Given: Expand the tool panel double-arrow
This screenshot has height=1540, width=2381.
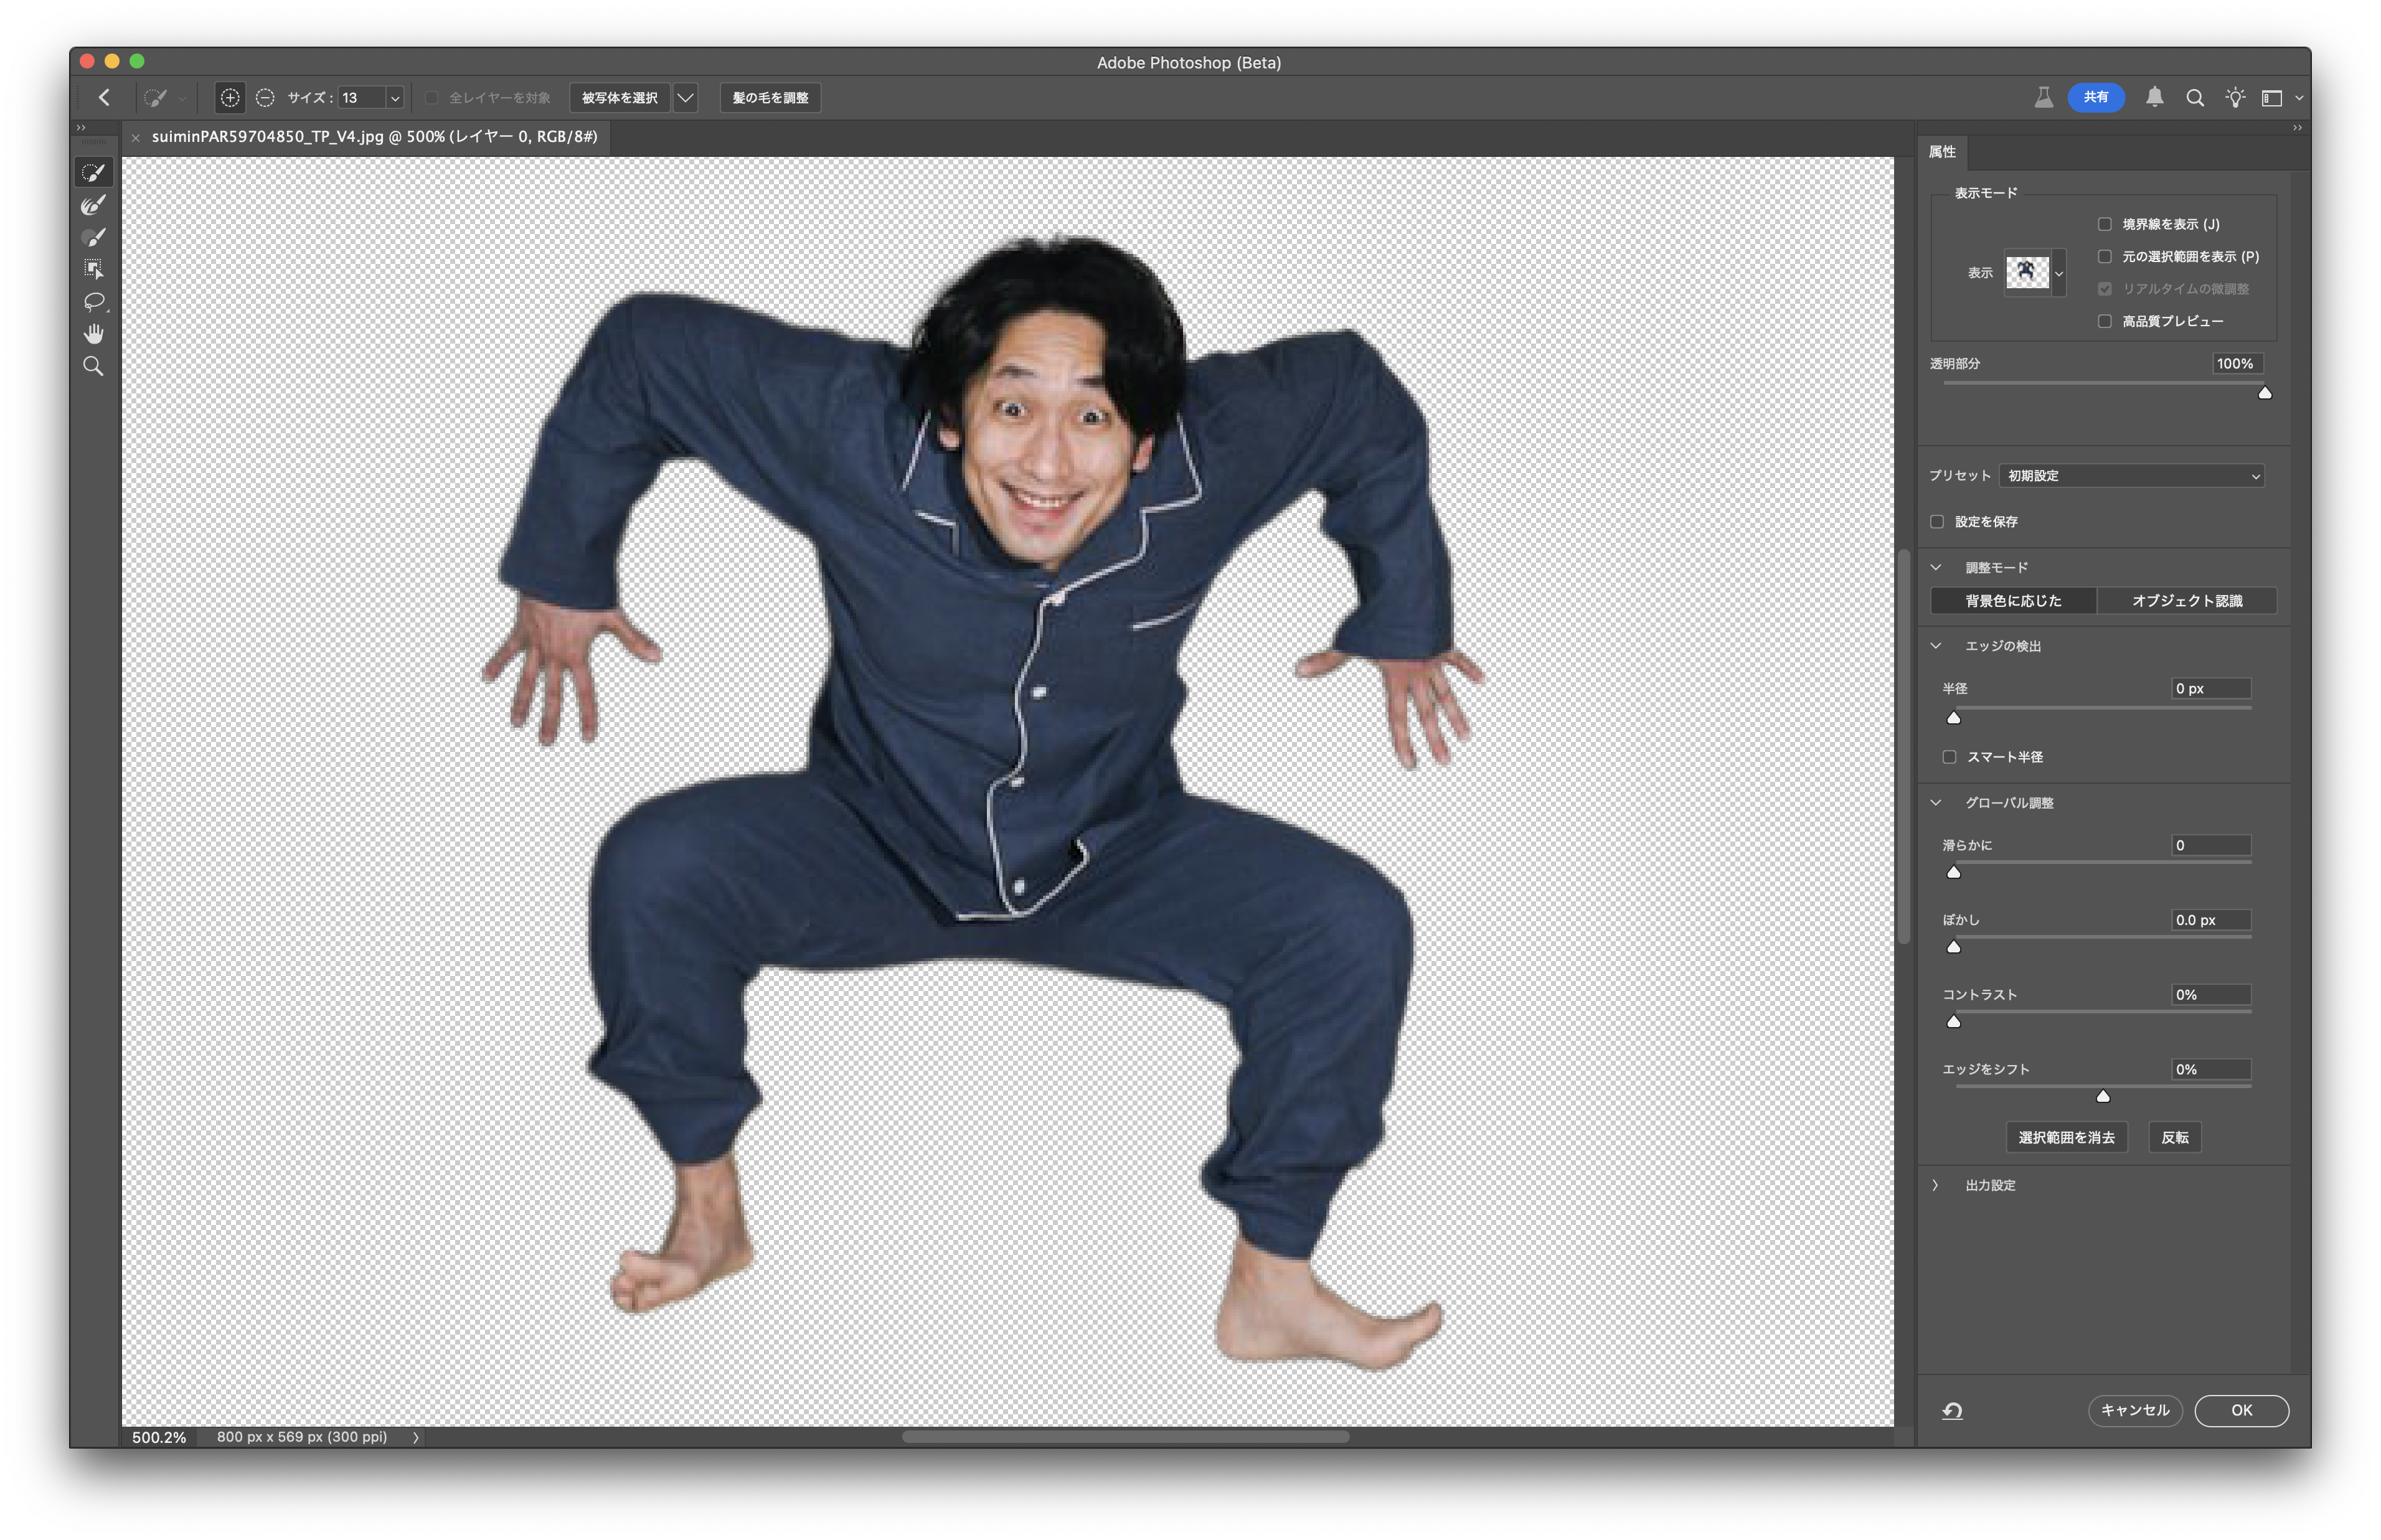Looking at the screenshot, I should 81,127.
